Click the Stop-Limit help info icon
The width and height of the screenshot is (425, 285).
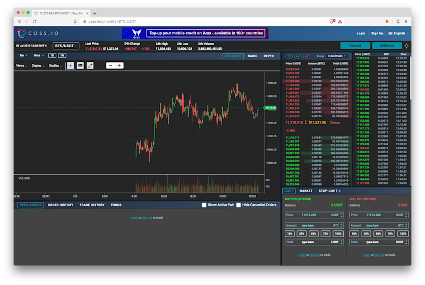tap(339, 191)
